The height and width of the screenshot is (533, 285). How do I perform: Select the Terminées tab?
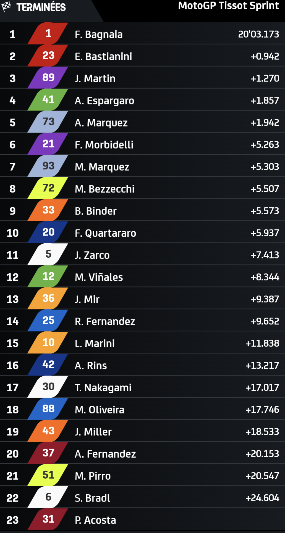(41, 7)
